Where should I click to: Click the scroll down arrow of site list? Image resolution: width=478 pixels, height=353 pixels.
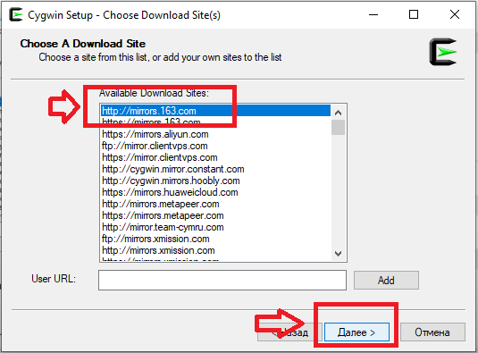[338, 254]
